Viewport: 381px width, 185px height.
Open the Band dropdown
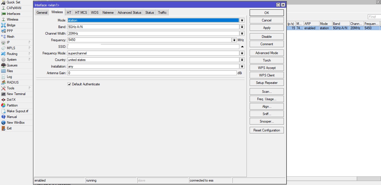pos(242,27)
